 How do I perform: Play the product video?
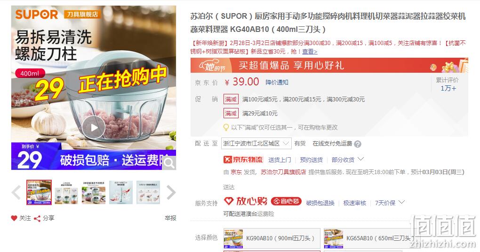coord(94,127)
